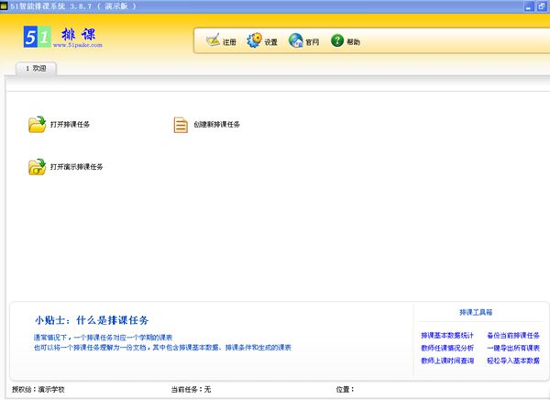This screenshot has height=400, width=550.
Task: Click the 打开排课任务 folder icon
Action: point(37,124)
